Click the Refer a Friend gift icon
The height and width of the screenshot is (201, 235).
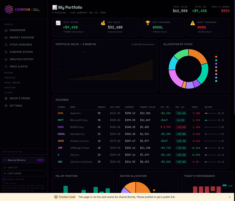[6, 98]
